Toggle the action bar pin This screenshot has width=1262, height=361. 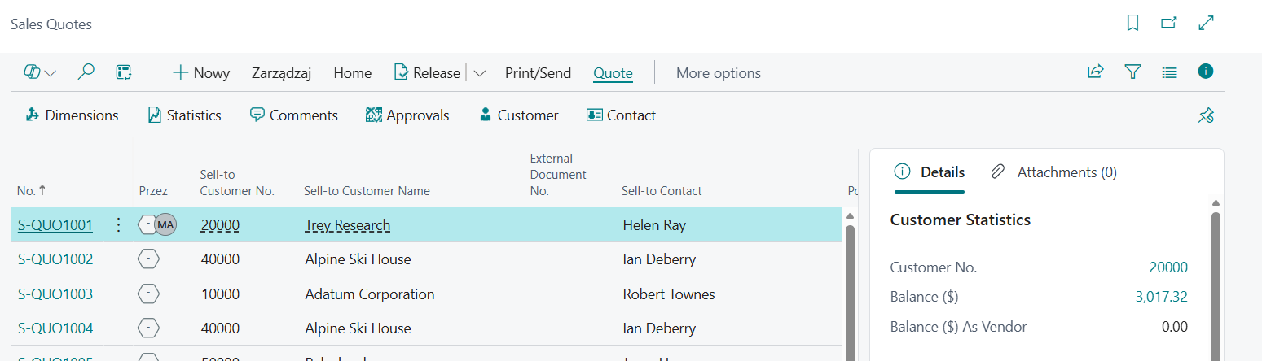1206,115
